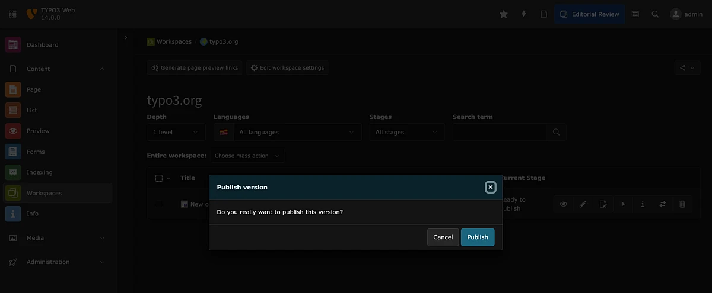This screenshot has width=712, height=293.
Task: Open the Workspaces module in sidebar
Action: pos(44,194)
